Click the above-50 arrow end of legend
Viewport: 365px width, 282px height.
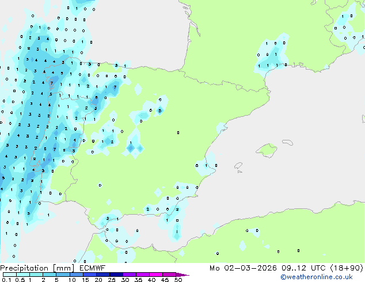click(182, 275)
